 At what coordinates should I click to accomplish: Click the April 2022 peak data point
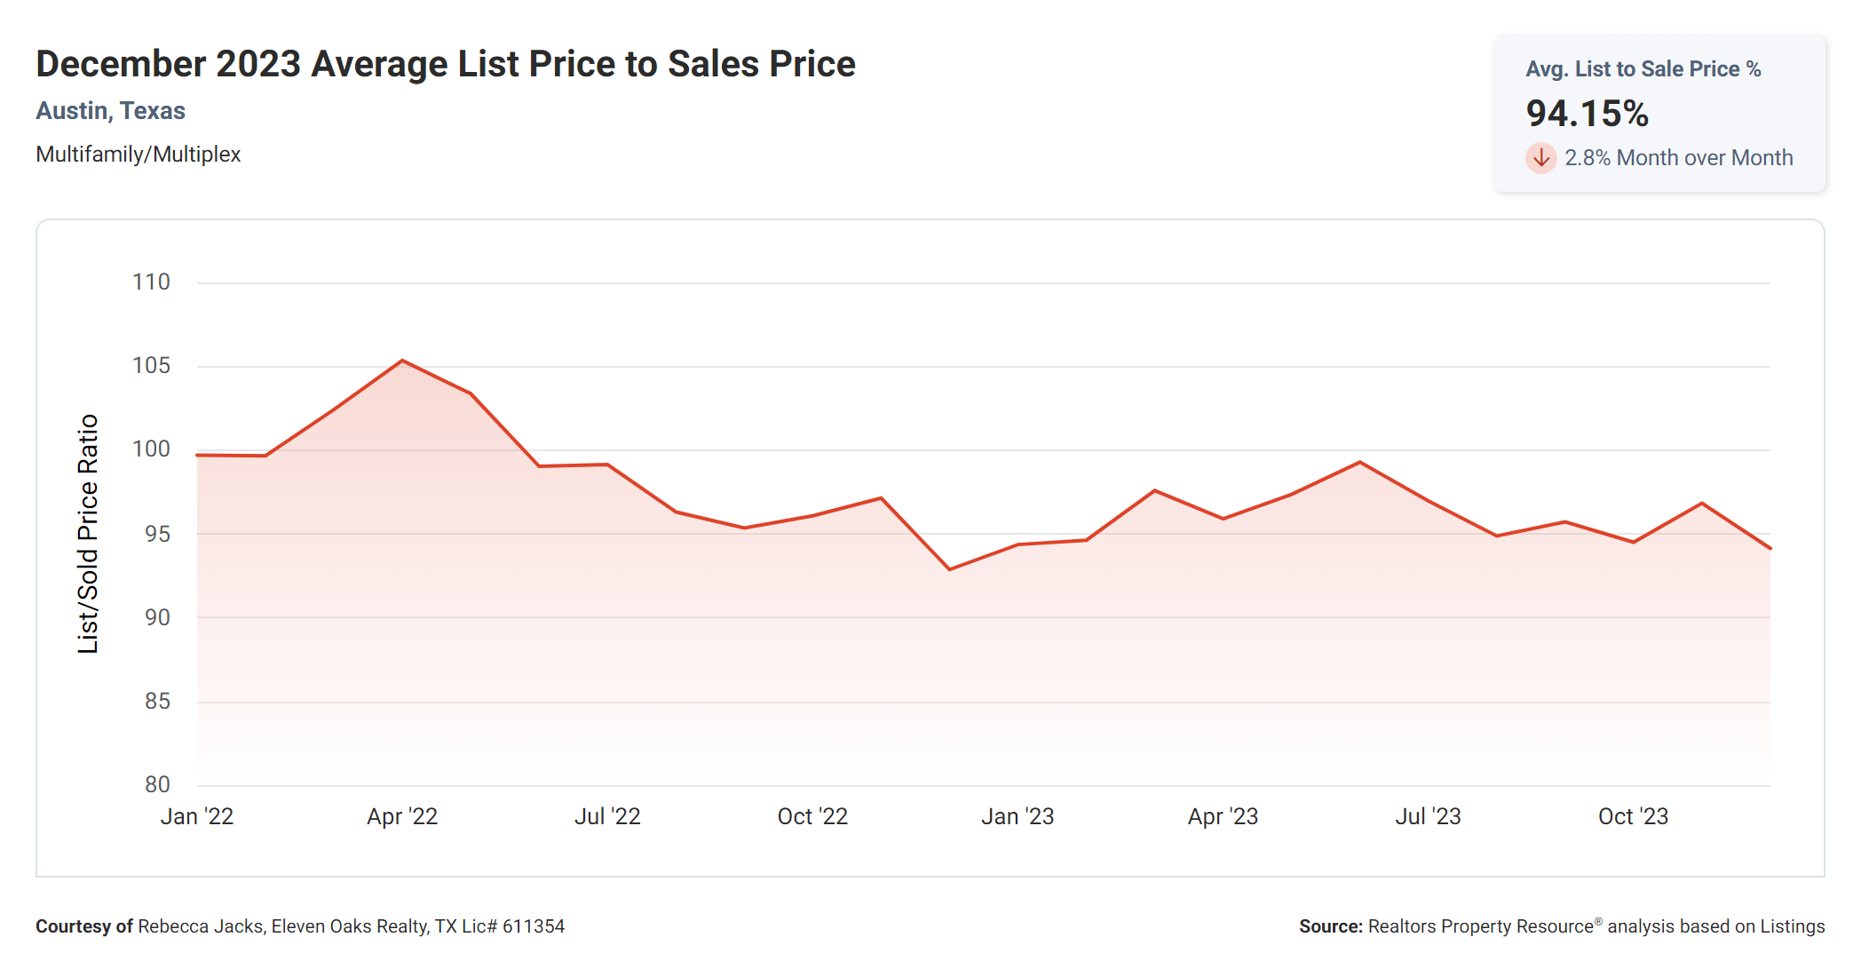pos(402,361)
